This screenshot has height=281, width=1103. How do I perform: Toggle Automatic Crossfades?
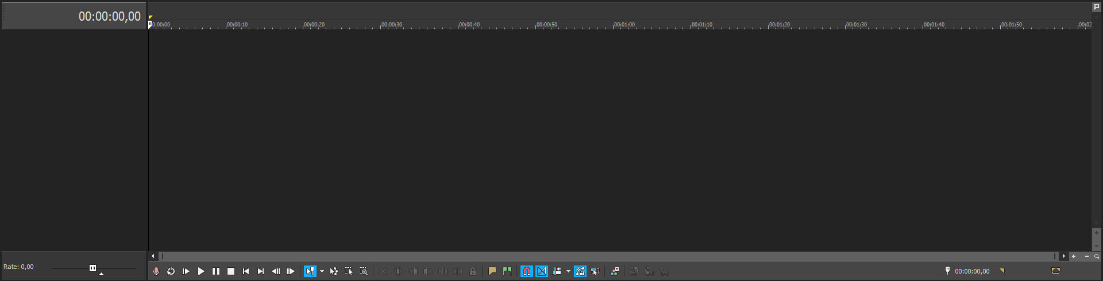click(x=542, y=271)
